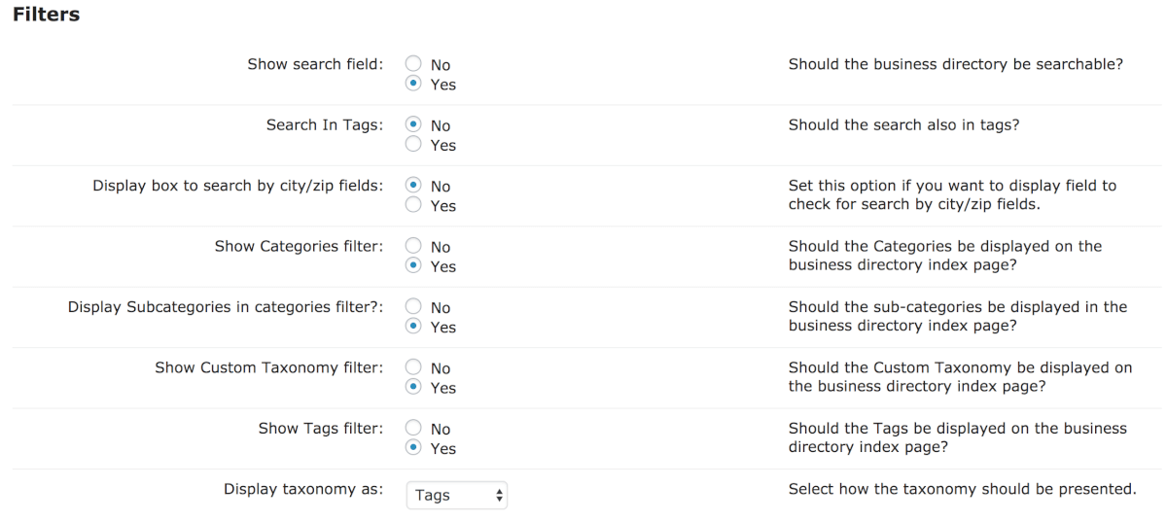
Task: Turn off Show Custom Taxonomy filter
Action: coord(413,368)
